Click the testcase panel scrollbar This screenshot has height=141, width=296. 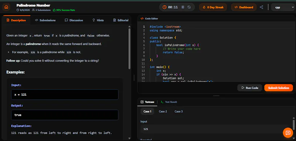click(x=293, y=124)
